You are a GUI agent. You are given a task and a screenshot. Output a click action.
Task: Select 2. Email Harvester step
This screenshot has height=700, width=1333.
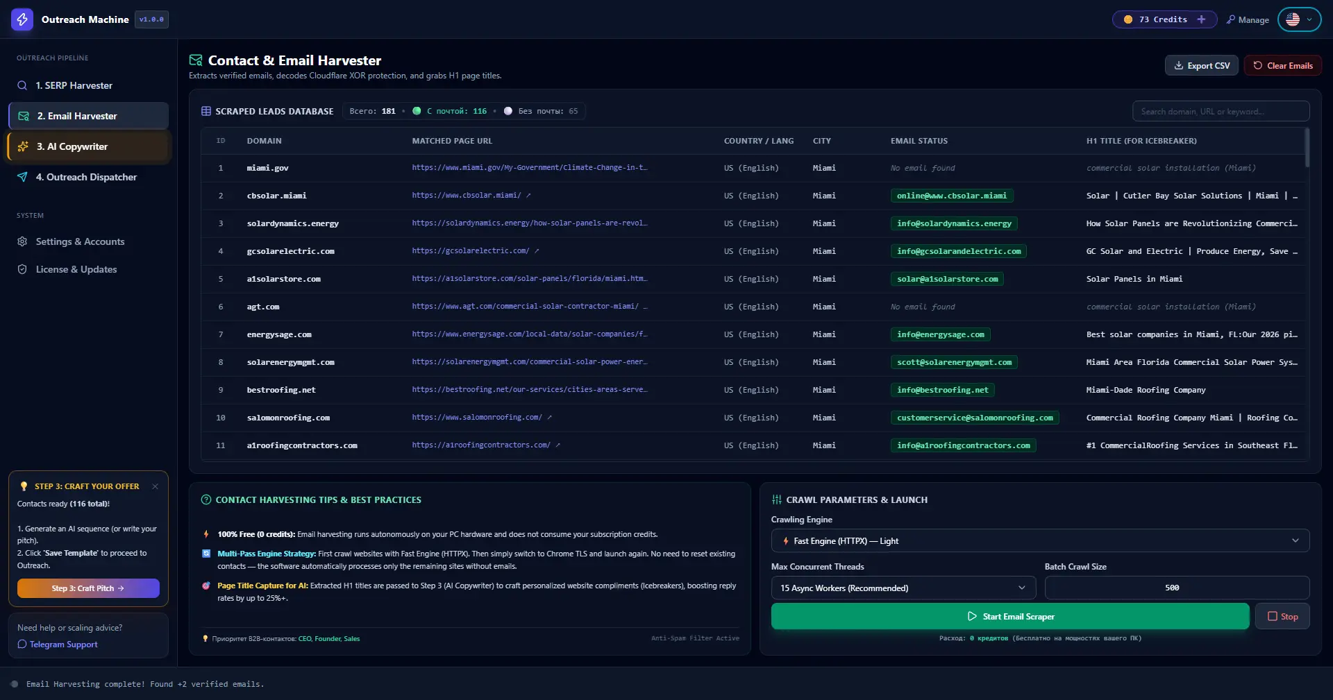point(88,116)
